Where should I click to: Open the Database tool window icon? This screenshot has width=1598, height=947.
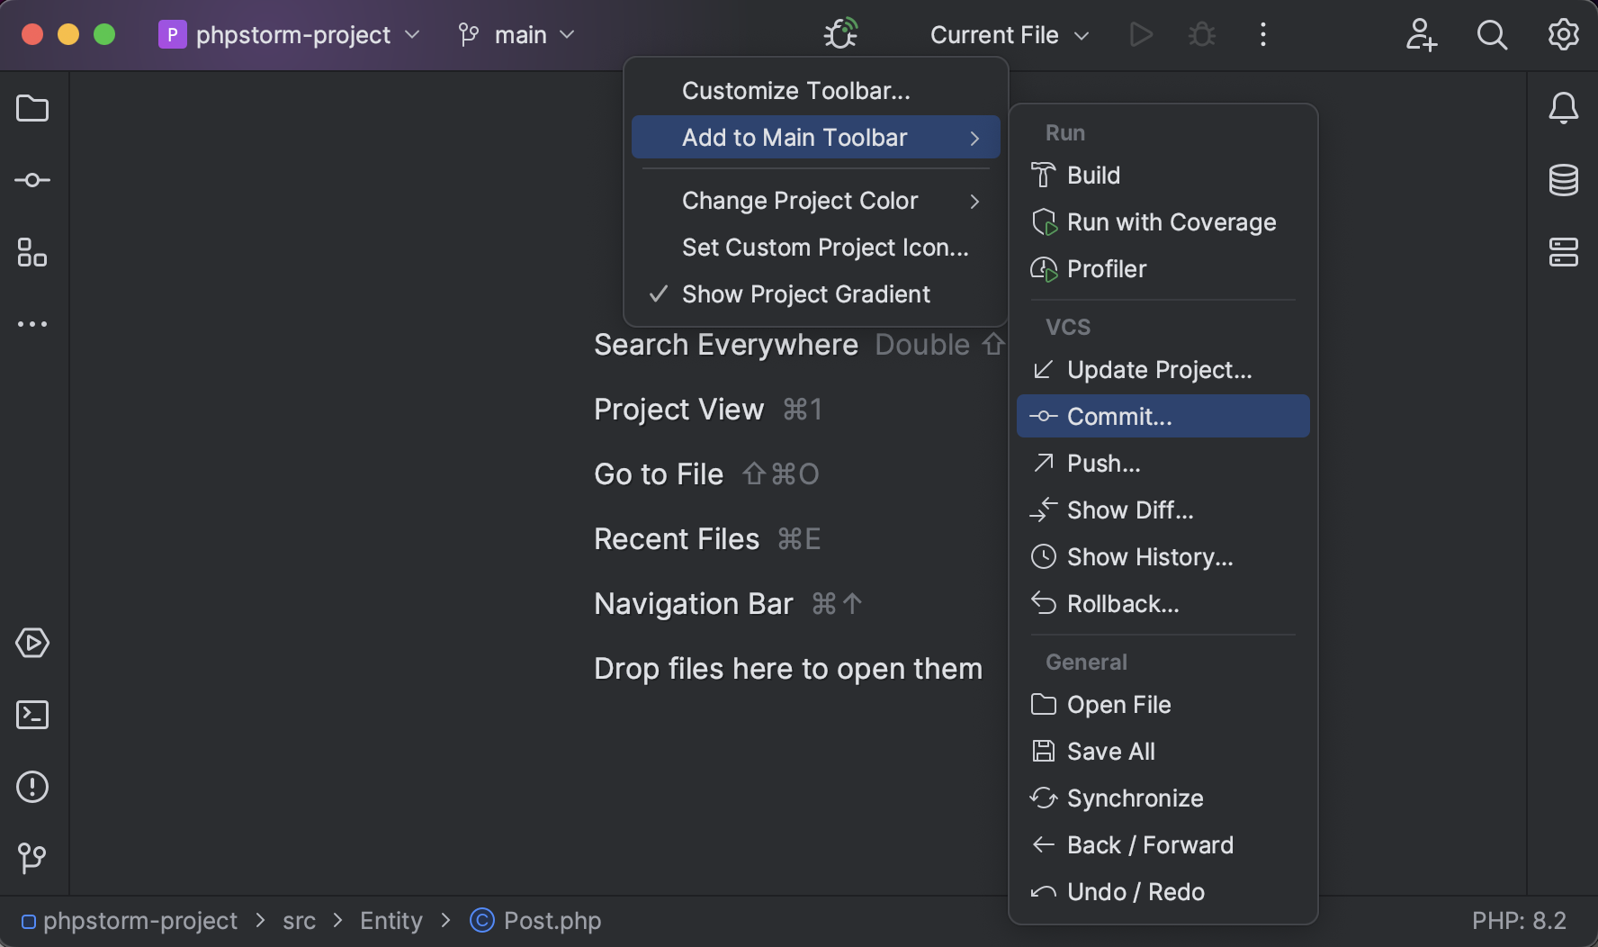click(1564, 180)
